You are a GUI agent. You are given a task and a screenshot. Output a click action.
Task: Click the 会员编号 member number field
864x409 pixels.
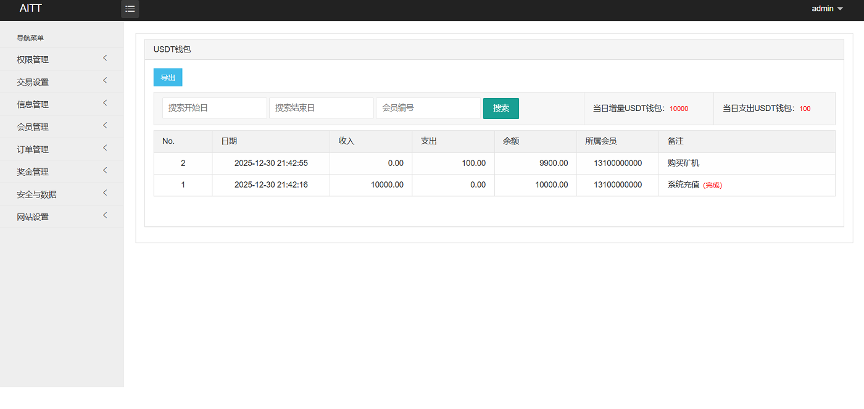pos(428,108)
